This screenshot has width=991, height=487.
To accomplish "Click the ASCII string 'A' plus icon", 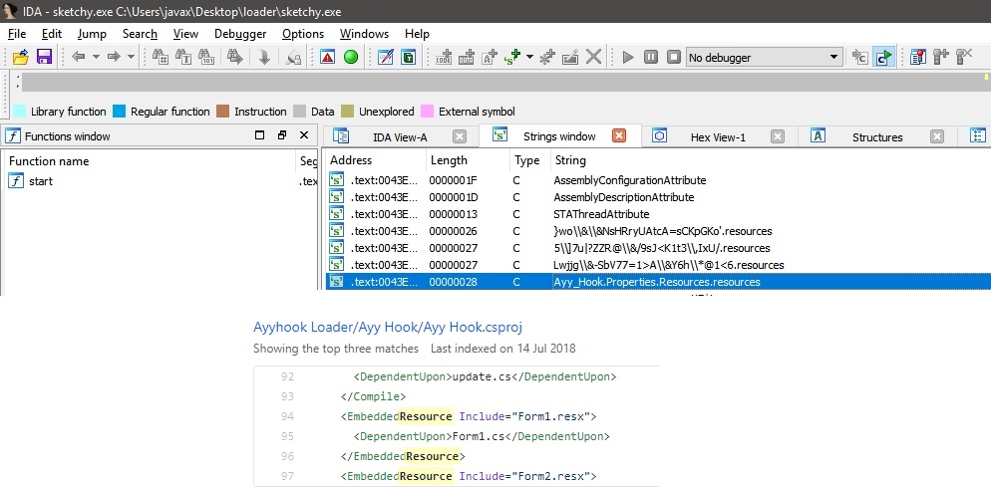I will (x=490, y=58).
